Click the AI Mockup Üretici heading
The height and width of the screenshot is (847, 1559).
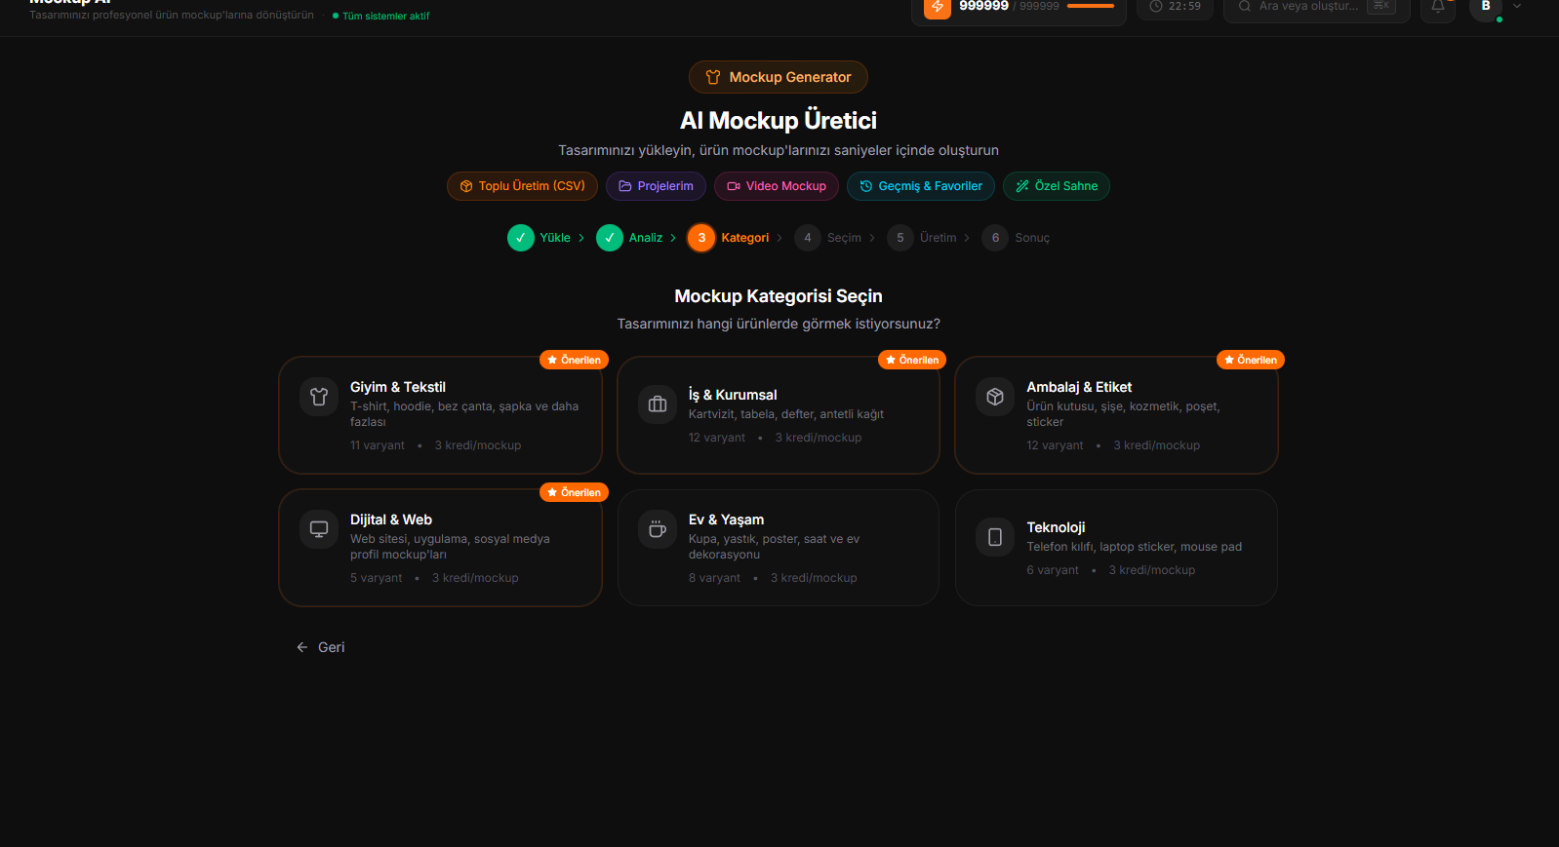(x=779, y=121)
